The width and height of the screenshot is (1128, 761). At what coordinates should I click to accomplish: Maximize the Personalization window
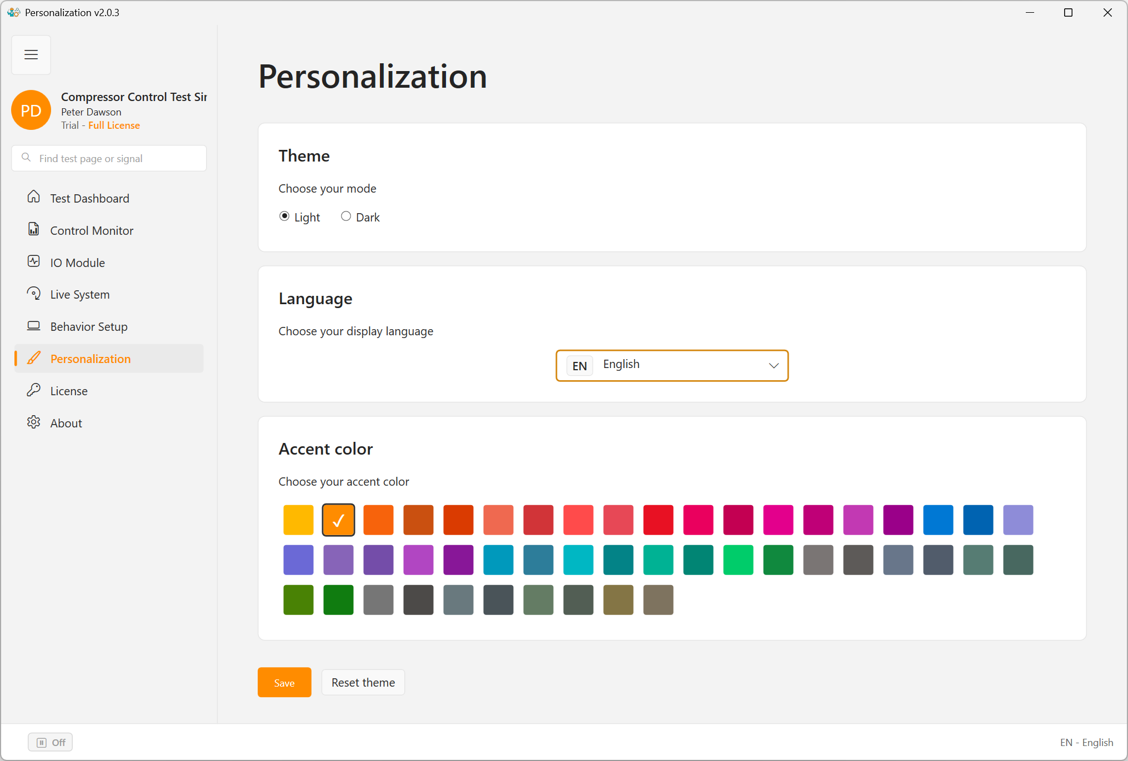tap(1068, 12)
